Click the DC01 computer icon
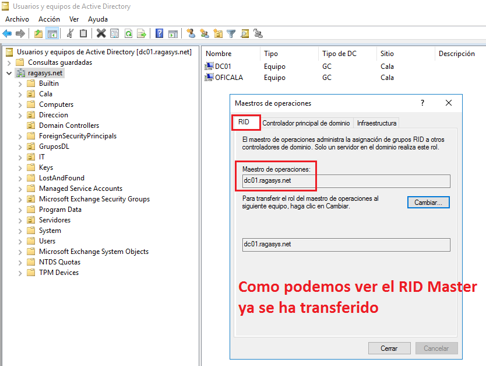Image resolution: width=486 pixels, height=366 pixels. pyautogui.click(x=209, y=66)
